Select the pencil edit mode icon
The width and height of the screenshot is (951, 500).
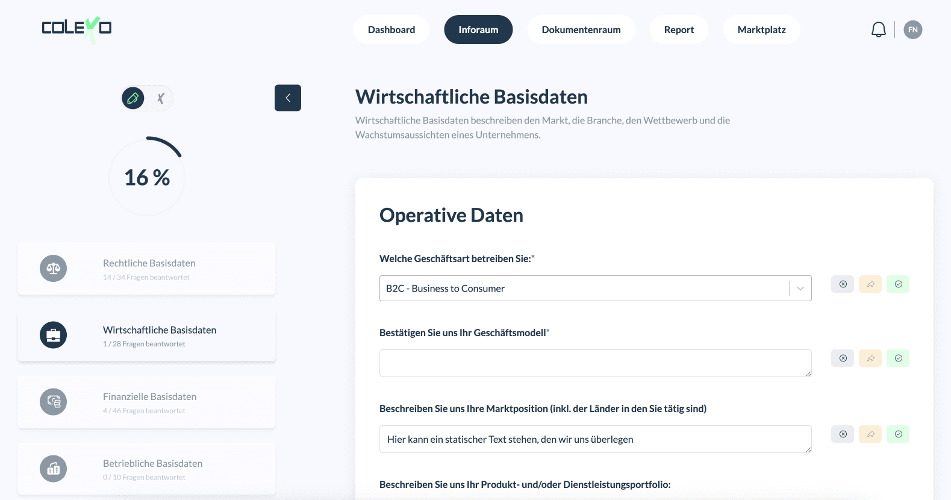pyautogui.click(x=133, y=98)
